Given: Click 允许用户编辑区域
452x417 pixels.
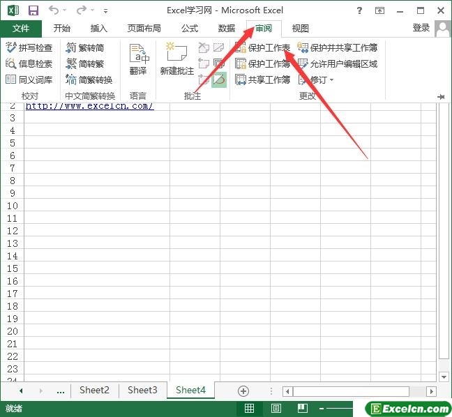Looking at the screenshot, I should (338, 63).
